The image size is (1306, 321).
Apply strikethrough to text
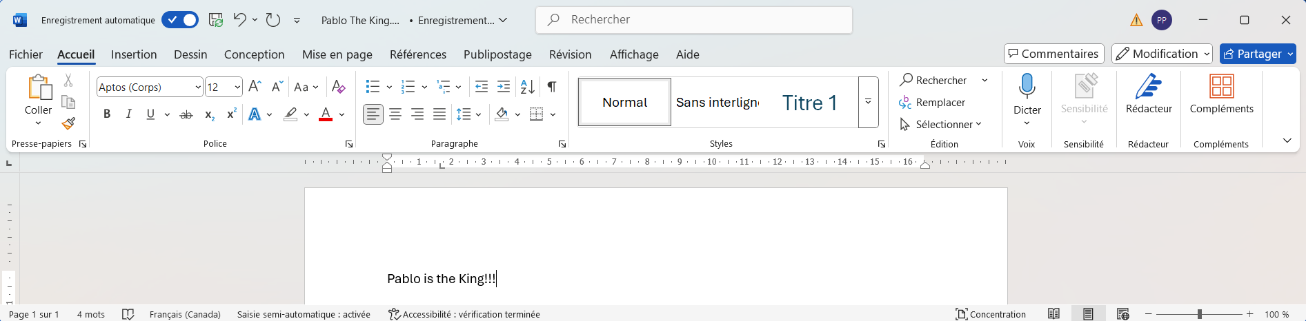186,115
